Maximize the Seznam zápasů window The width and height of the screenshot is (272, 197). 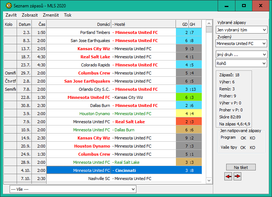coord(244,6)
